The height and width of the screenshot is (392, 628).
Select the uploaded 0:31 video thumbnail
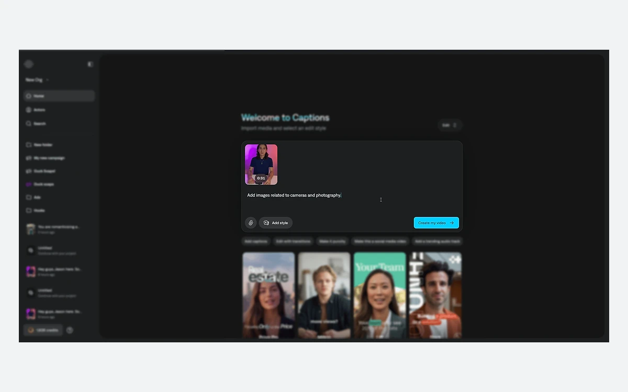[261, 164]
